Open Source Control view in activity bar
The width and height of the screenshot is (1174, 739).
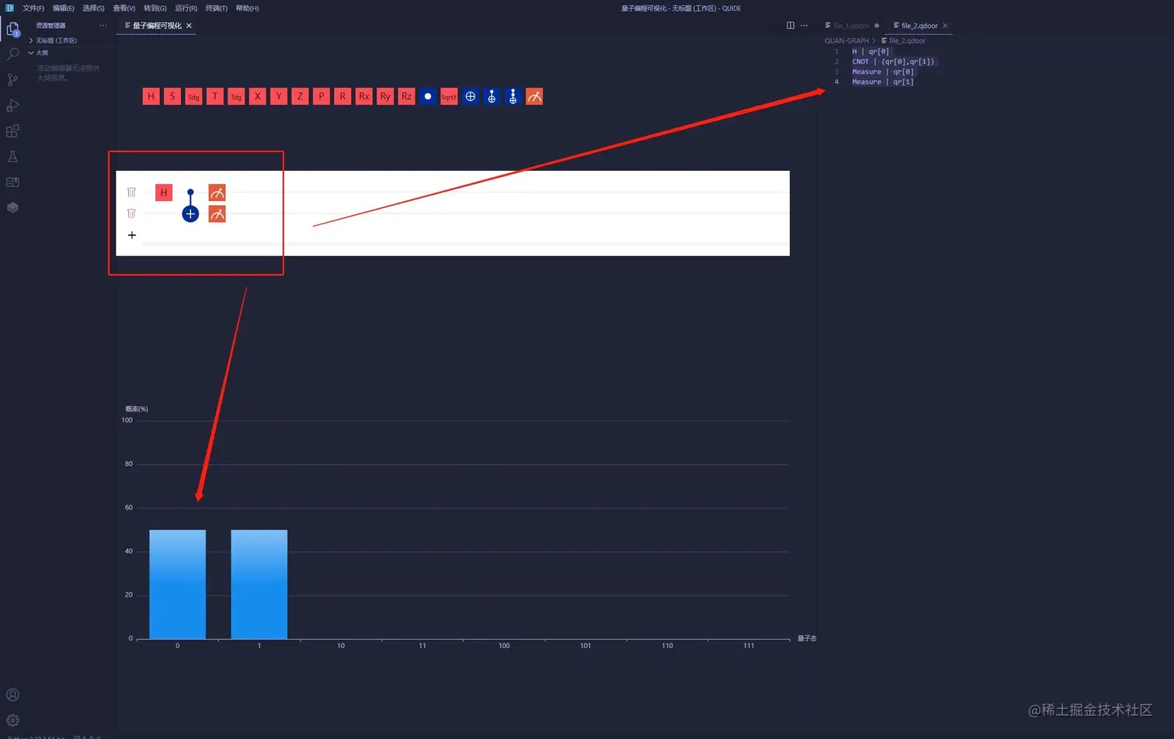[x=13, y=80]
